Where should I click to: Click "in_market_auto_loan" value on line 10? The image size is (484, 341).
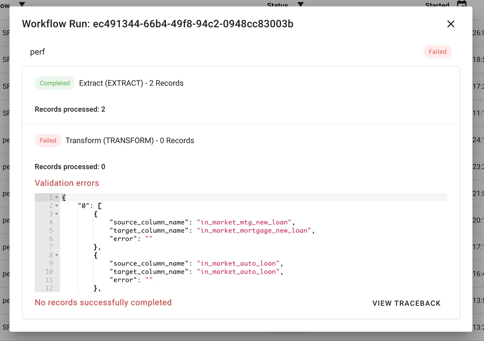238,272
